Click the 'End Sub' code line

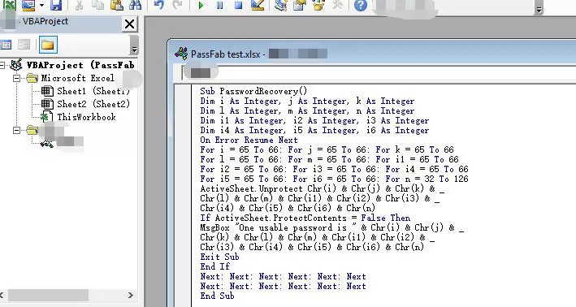[217, 296]
